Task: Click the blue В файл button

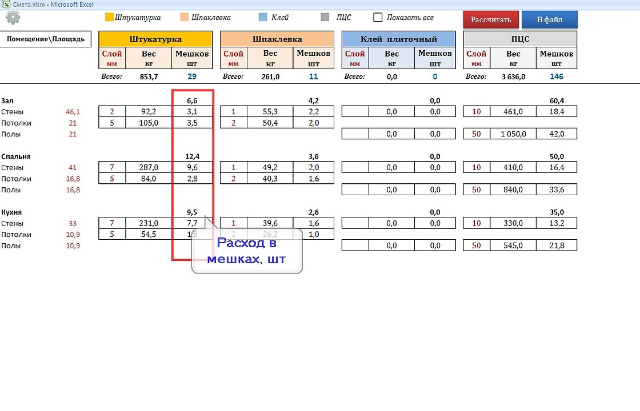Action: pos(549,19)
